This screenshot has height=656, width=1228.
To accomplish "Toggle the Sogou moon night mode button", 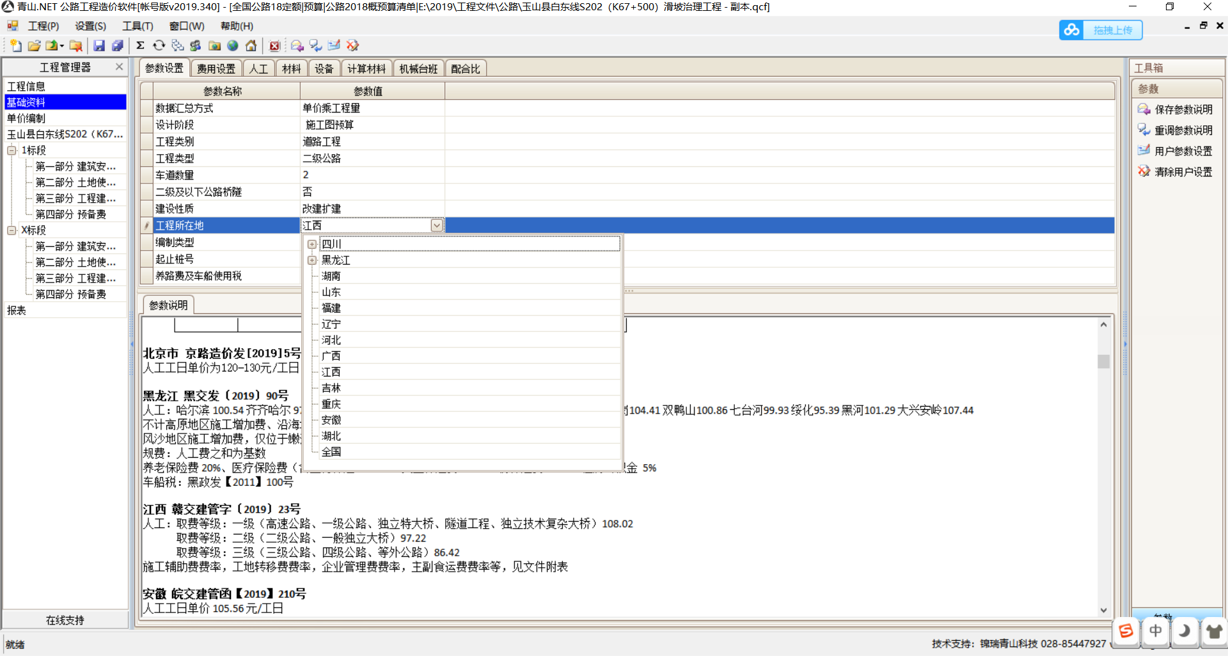I will pos(1184,630).
